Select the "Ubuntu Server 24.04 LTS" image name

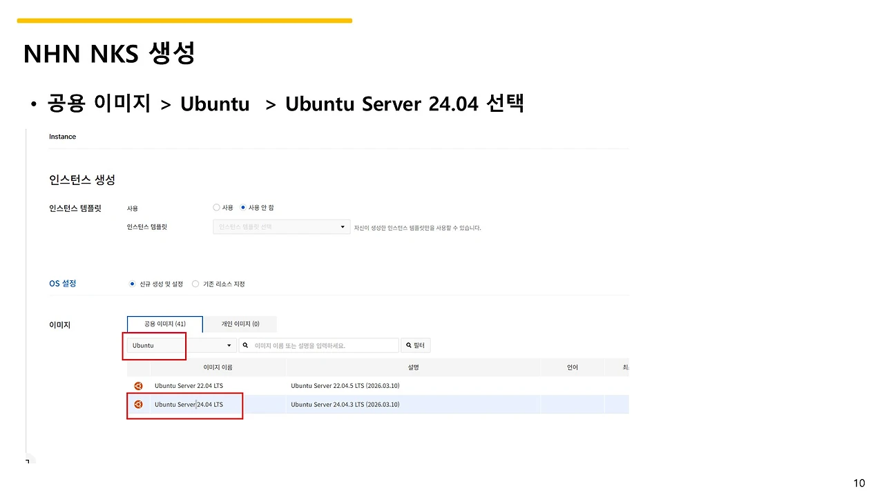(x=189, y=404)
